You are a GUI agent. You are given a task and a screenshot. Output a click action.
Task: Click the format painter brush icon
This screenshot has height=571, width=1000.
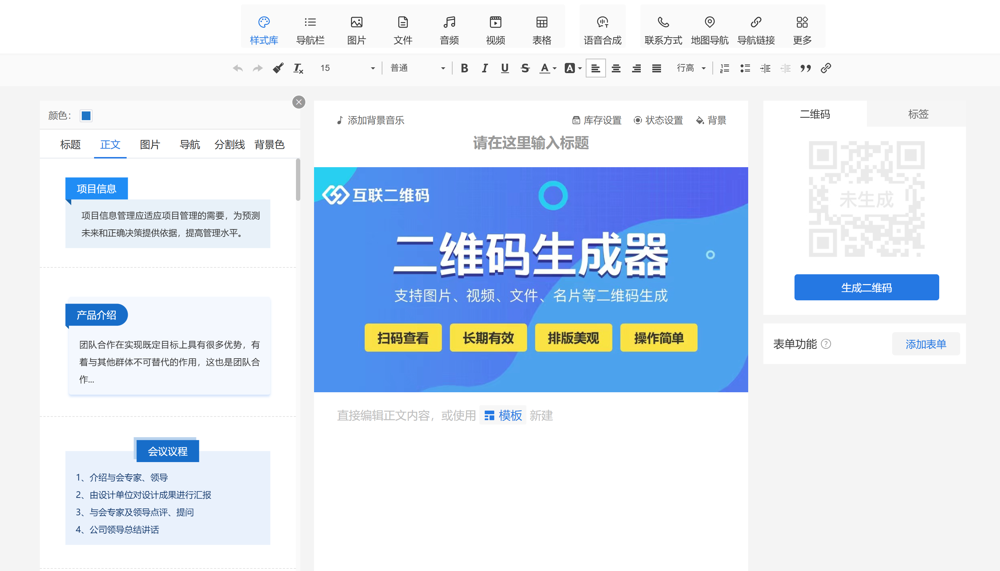pos(278,68)
